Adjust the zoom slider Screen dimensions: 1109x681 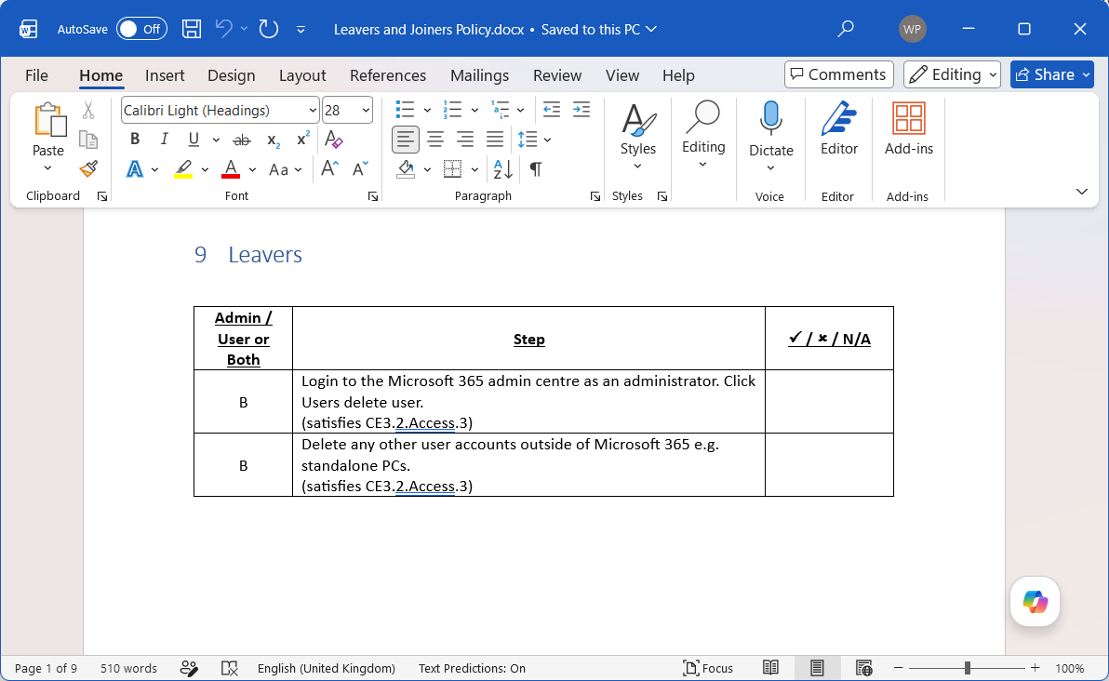(967, 668)
